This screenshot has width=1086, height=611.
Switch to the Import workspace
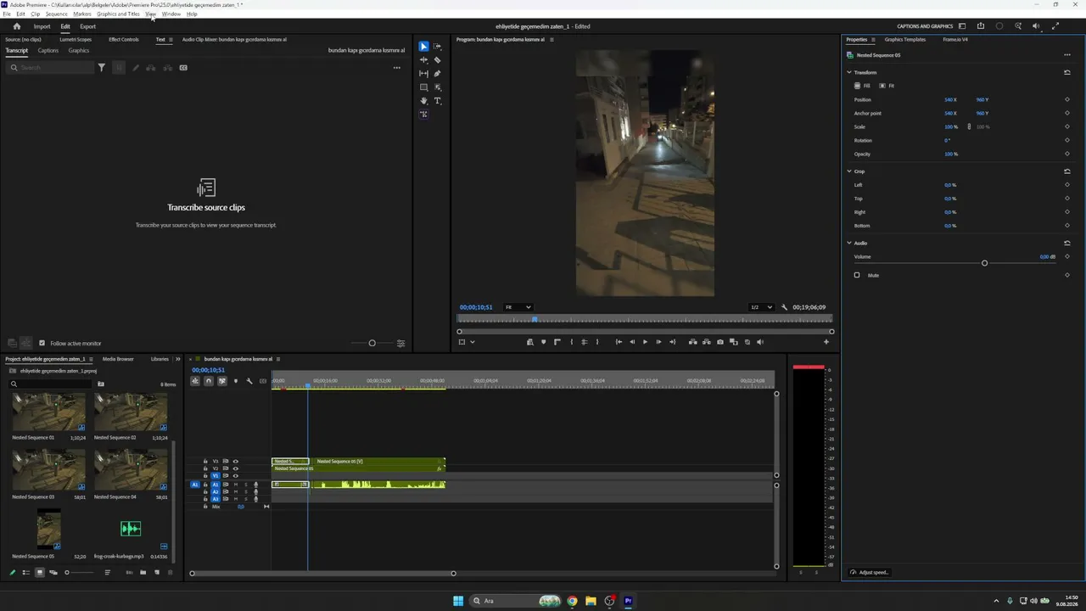pos(42,26)
